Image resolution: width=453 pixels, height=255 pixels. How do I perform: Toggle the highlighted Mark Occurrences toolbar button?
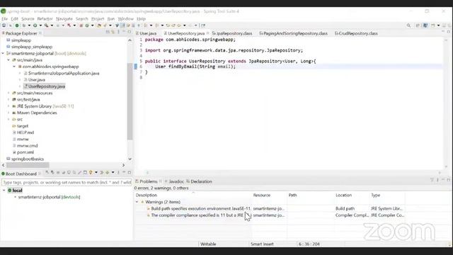122,25
